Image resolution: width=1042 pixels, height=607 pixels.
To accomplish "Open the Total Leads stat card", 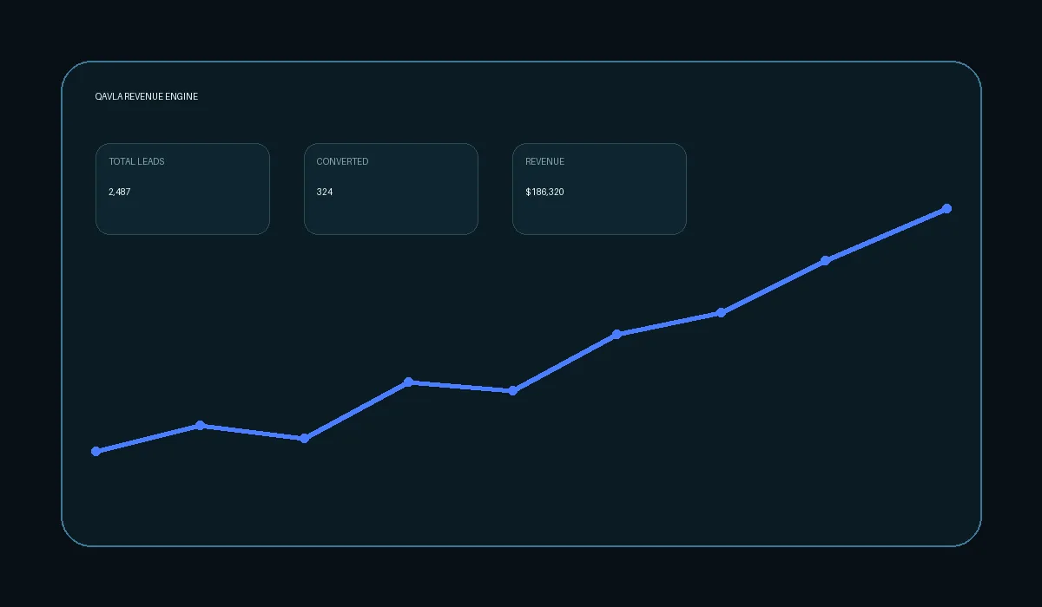I will tap(182, 189).
